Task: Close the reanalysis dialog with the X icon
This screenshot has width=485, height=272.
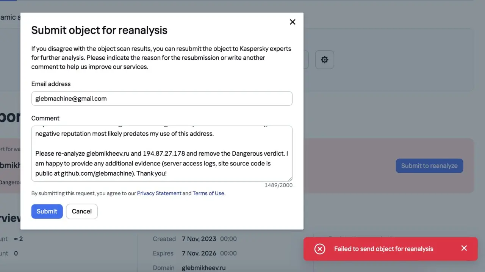Action: point(293,22)
